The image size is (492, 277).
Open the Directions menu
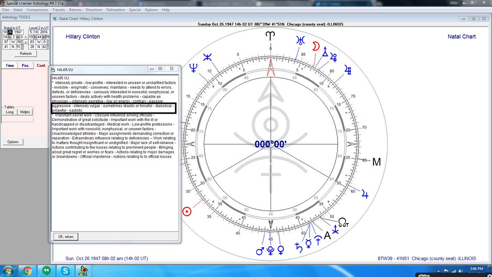[94, 9]
